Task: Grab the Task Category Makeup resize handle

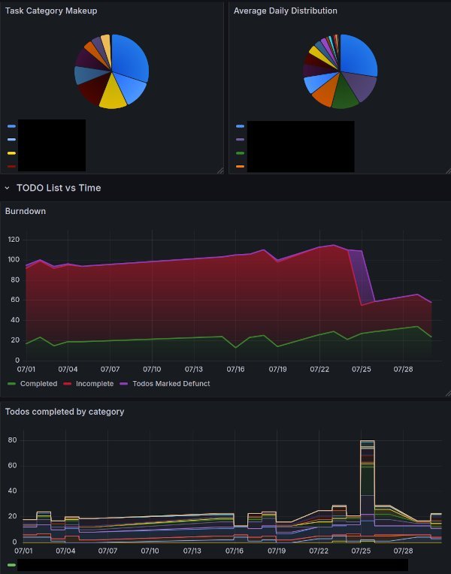Action: click(219, 171)
